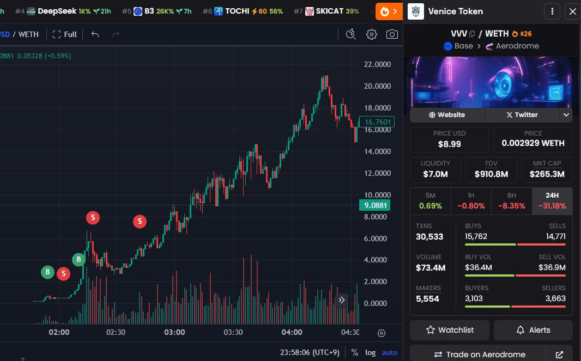Open the three-dot options menu

tap(552, 11)
